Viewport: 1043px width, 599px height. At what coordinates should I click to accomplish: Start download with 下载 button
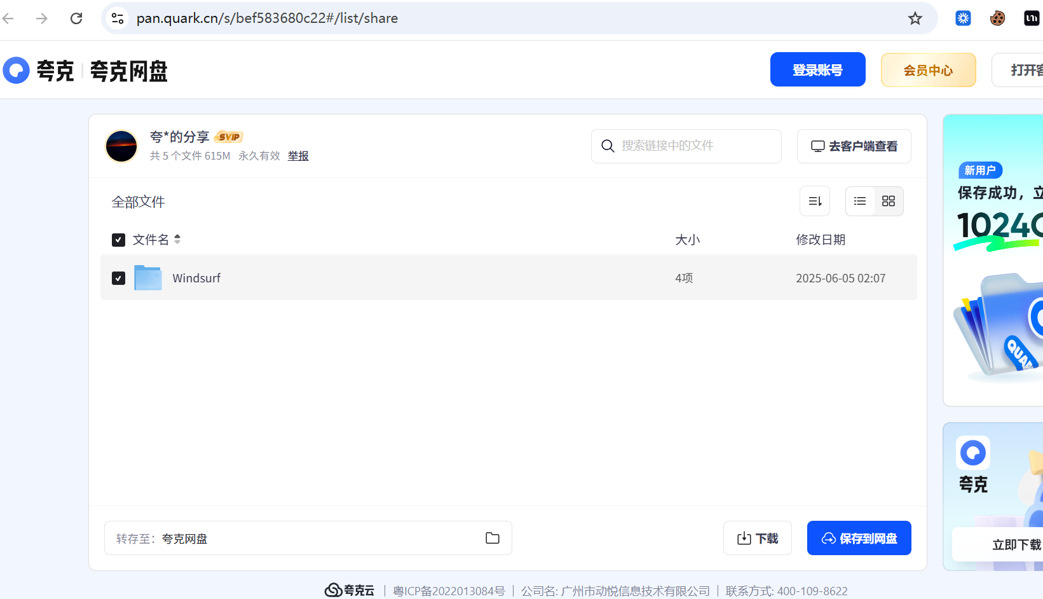pyautogui.click(x=757, y=538)
